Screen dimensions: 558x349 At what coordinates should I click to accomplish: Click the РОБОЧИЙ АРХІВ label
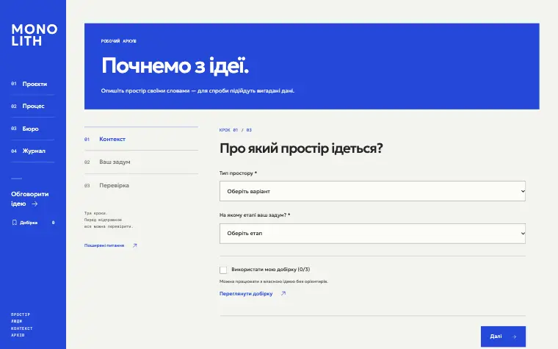pyautogui.click(x=118, y=41)
